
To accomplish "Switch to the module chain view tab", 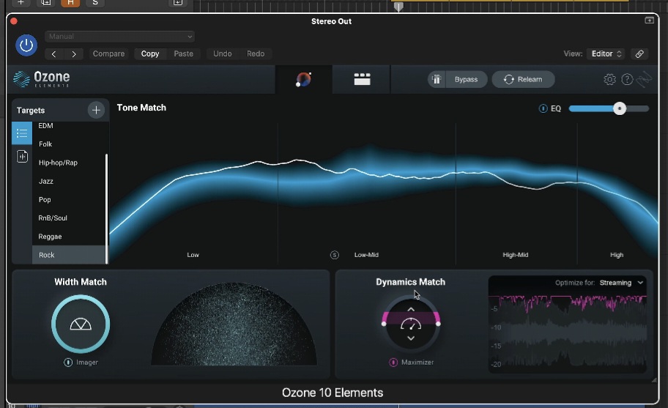I will pos(362,79).
